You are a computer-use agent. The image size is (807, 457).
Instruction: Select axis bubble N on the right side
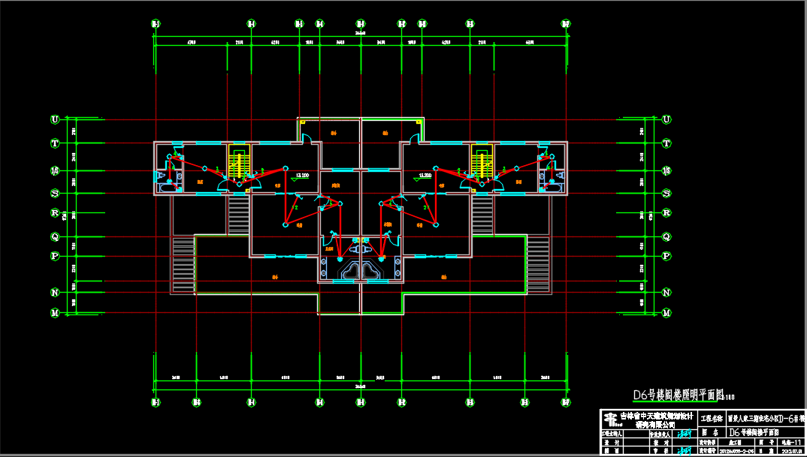point(667,293)
